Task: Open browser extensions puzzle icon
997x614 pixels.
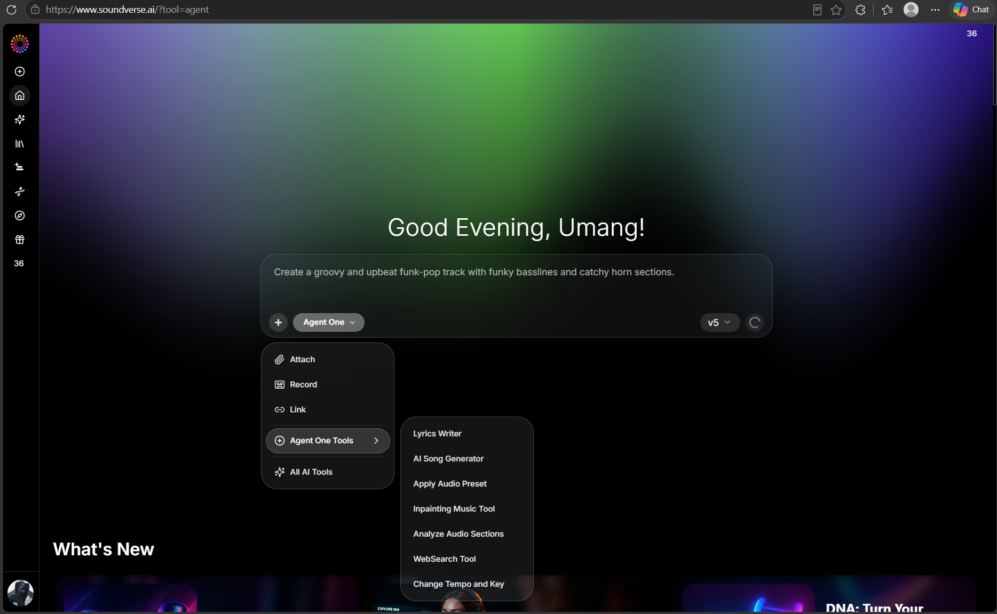Action: [x=860, y=10]
